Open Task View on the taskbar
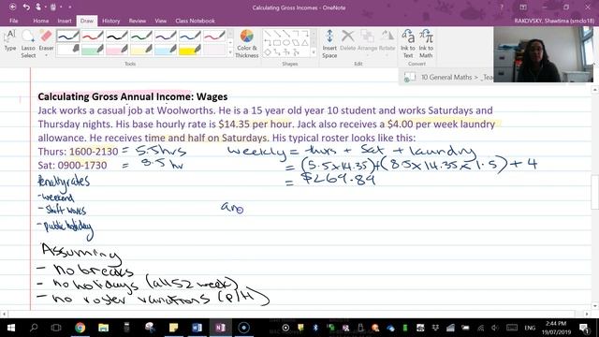Screen dimensions: 599x337 click(56, 328)
